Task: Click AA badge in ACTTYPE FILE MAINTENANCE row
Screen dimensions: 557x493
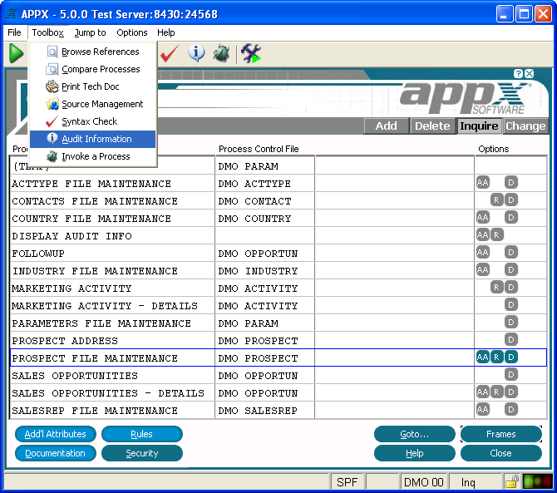Action: (483, 183)
